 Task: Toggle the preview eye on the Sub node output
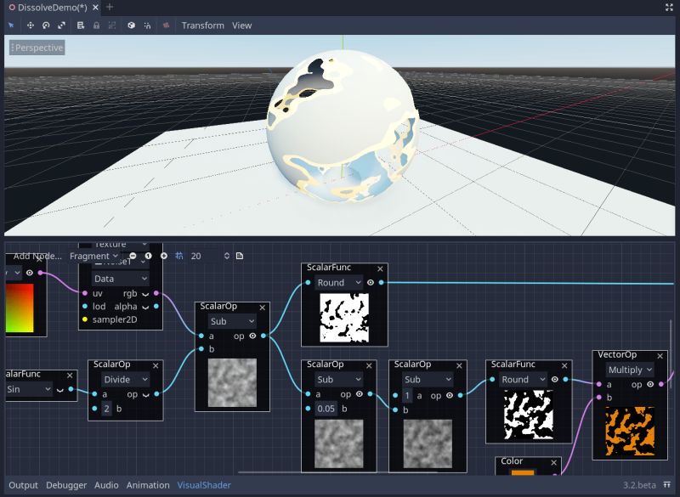[x=253, y=336]
